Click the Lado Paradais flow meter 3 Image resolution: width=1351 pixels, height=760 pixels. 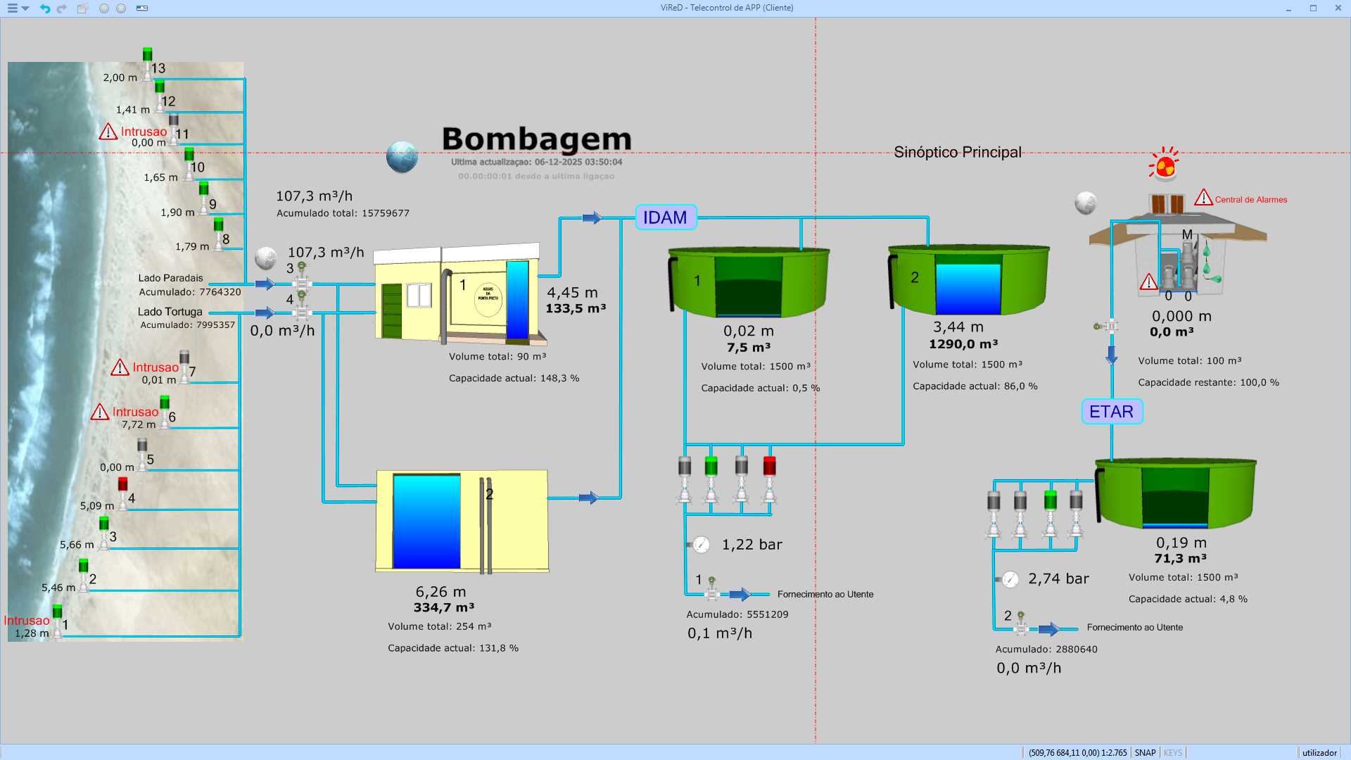click(302, 282)
